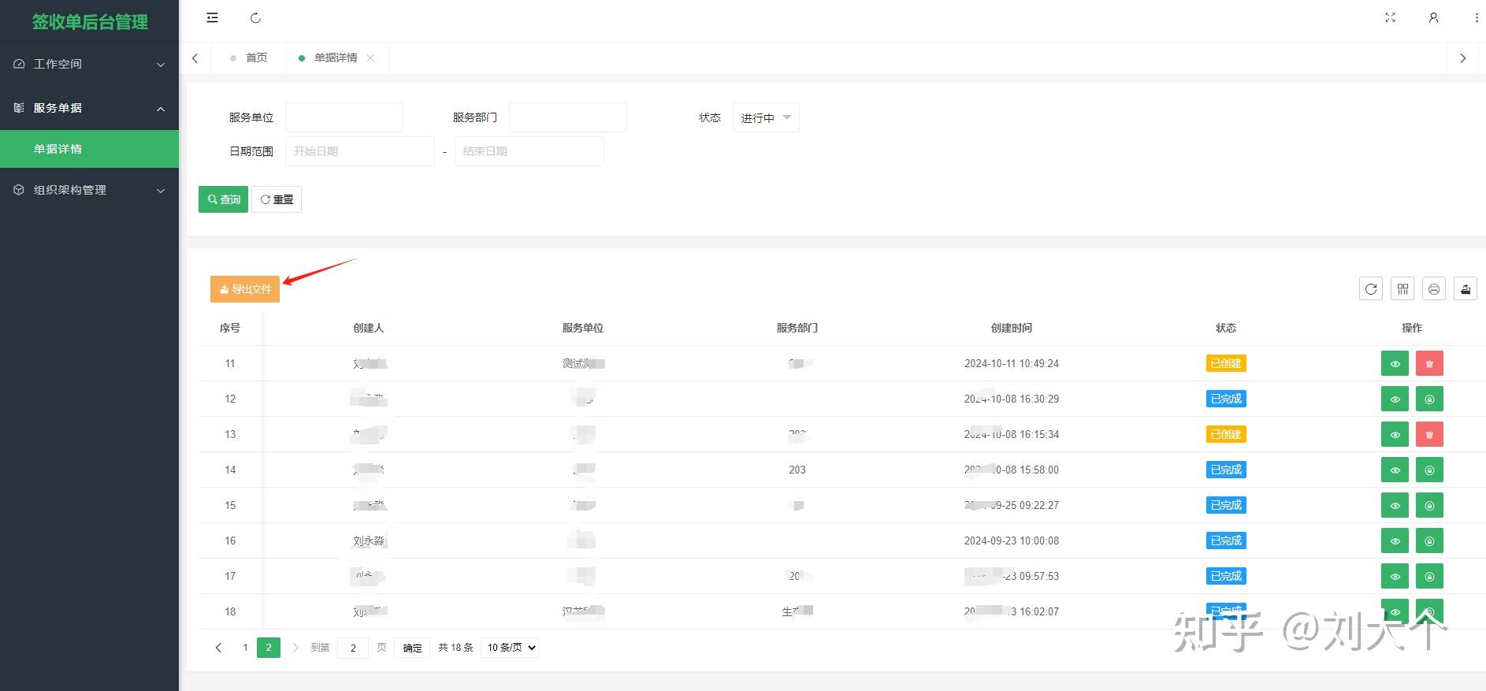Click the page number jump input

pyautogui.click(x=353, y=648)
